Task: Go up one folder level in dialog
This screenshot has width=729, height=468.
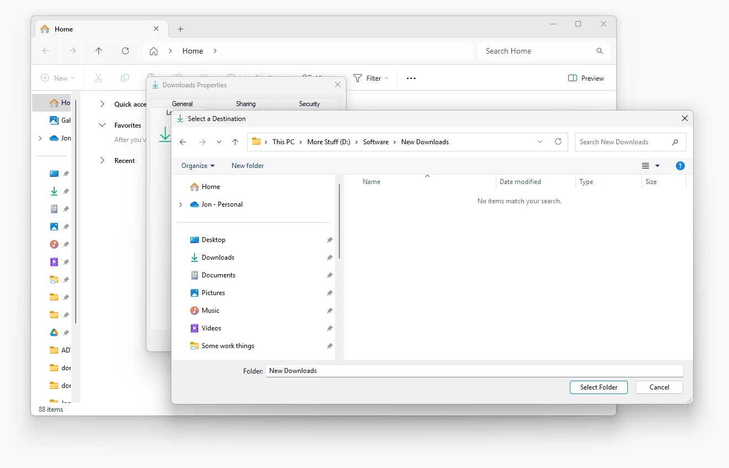Action: point(235,142)
